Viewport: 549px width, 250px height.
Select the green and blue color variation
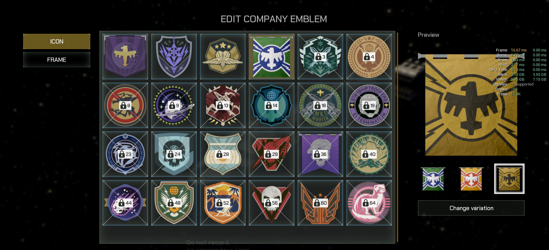tap(433, 179)
